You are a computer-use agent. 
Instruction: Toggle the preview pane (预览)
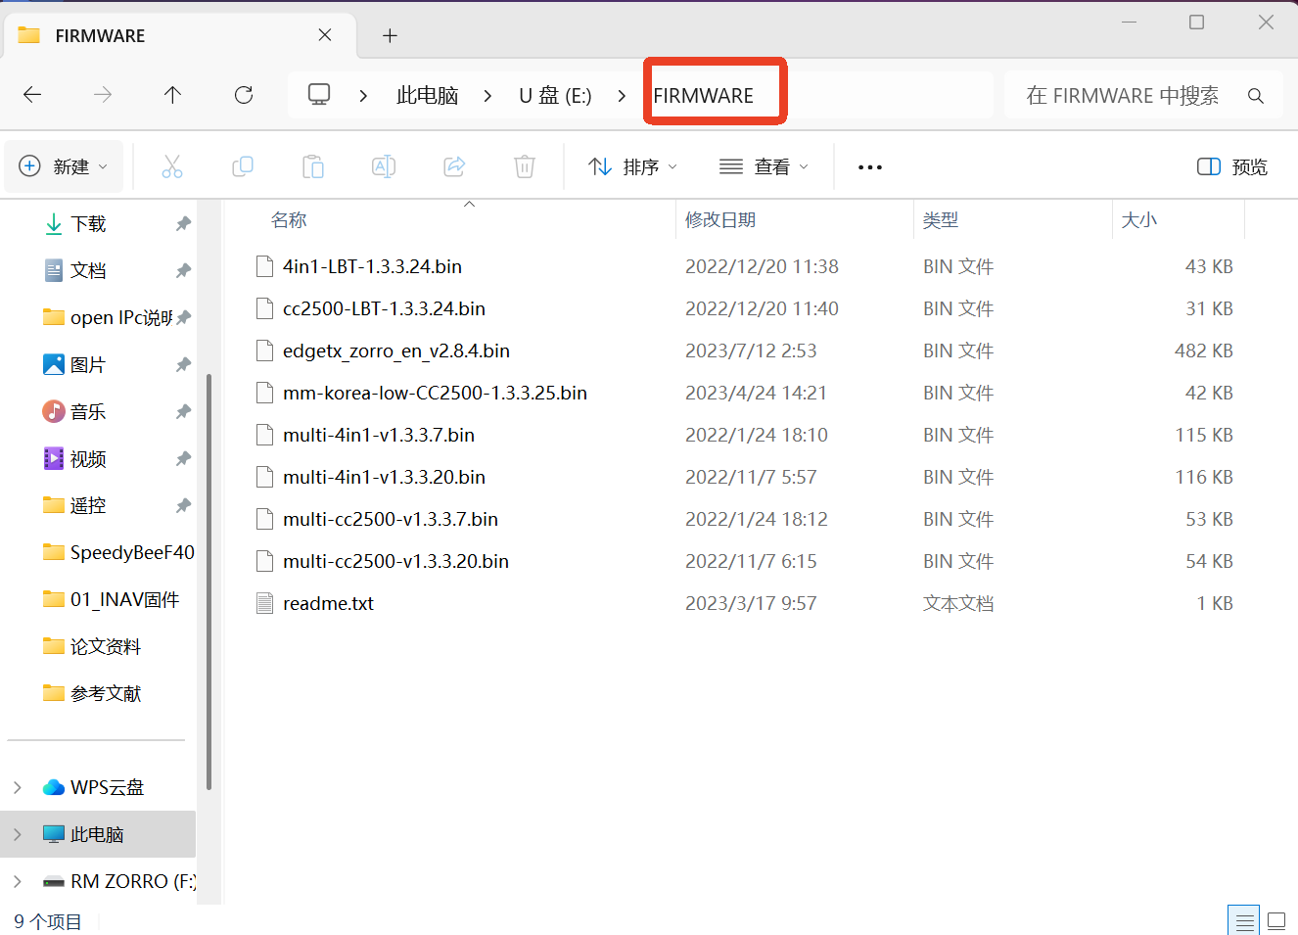tap(1231, 166)
